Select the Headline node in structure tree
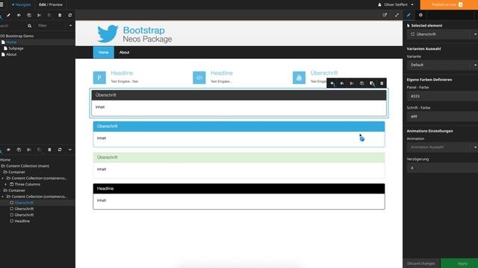The height and width of the screenshot is (268, 478). (x=22, y=221)
